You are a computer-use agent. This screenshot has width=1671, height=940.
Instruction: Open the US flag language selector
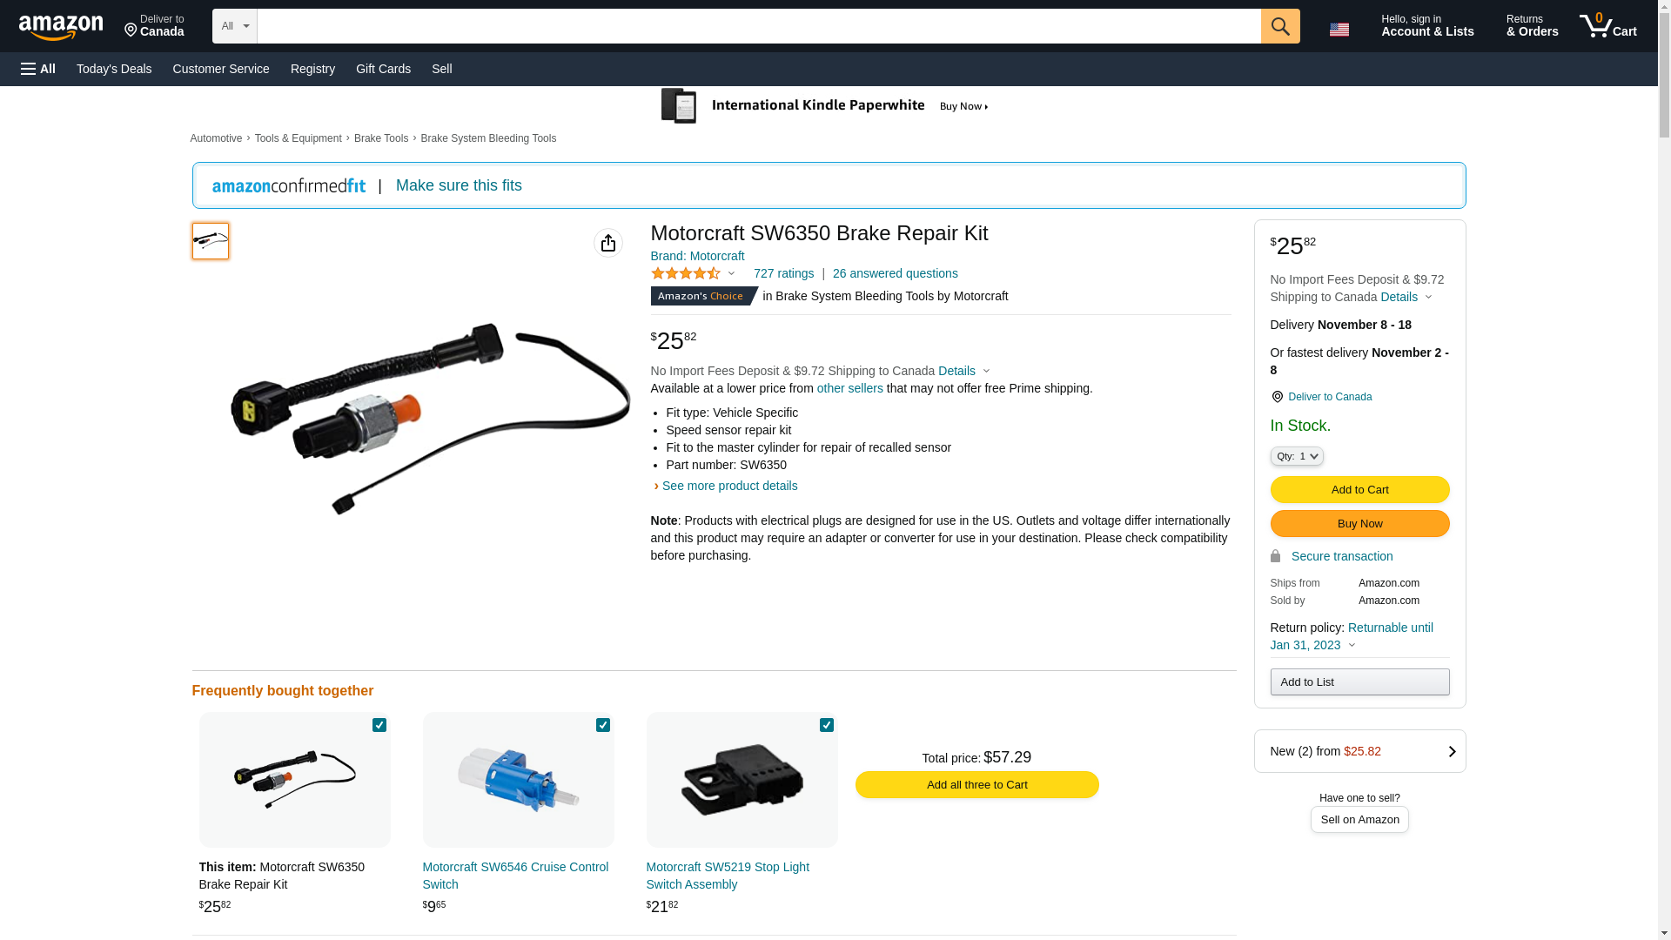1339,29
